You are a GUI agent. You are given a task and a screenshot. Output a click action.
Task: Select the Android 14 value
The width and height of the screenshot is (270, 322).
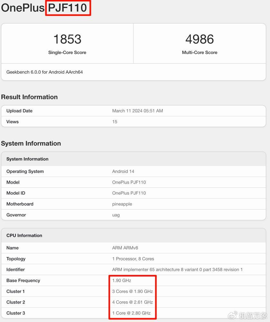pos(123,171)
